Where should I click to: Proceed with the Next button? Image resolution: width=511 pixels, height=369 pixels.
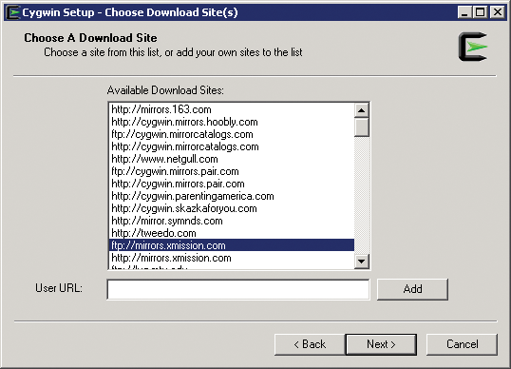(381, 344)
